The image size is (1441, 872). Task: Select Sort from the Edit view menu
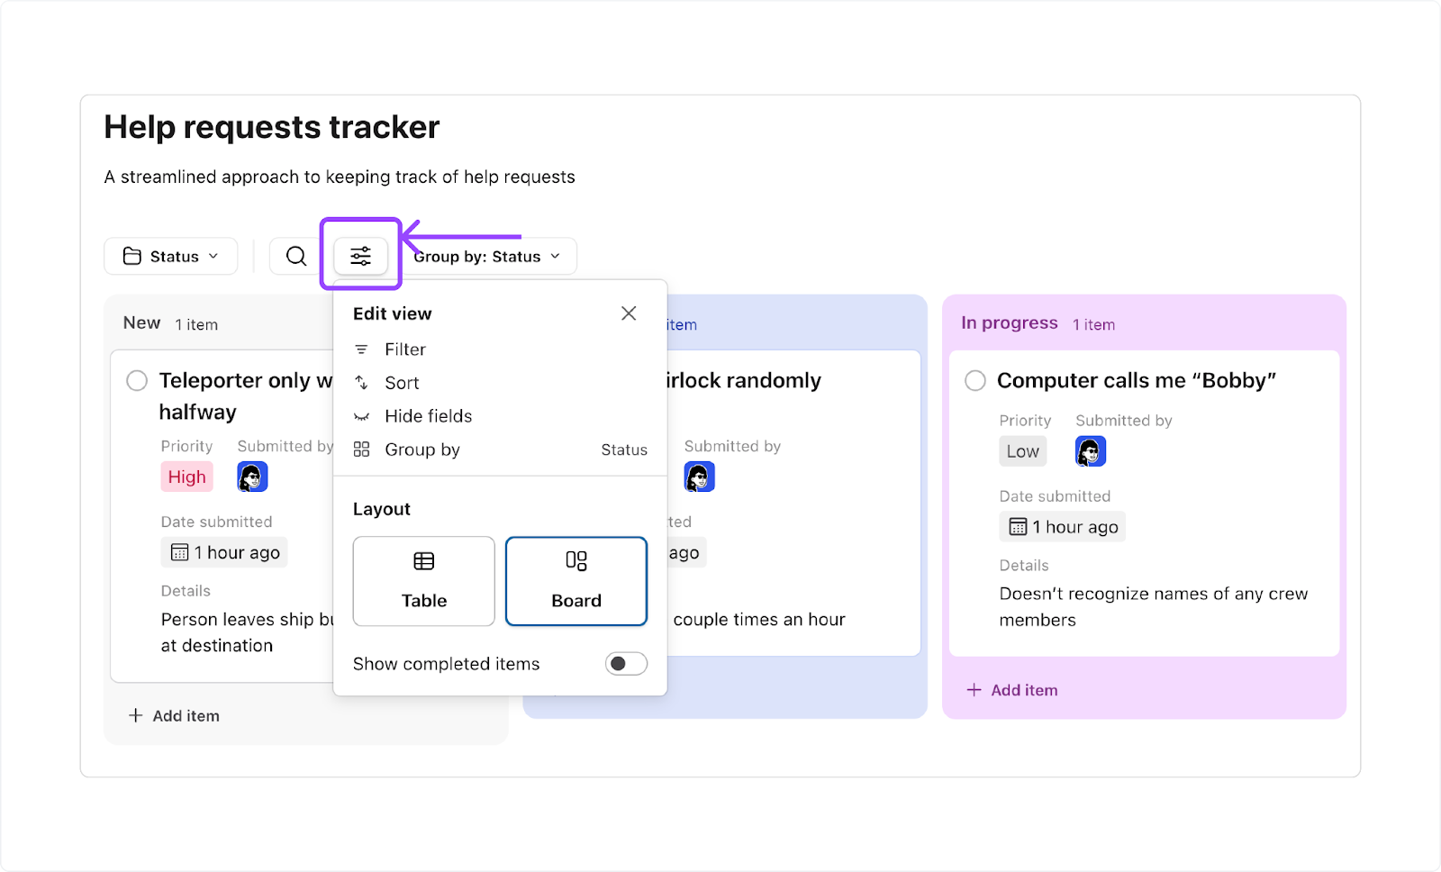(402, 382)
